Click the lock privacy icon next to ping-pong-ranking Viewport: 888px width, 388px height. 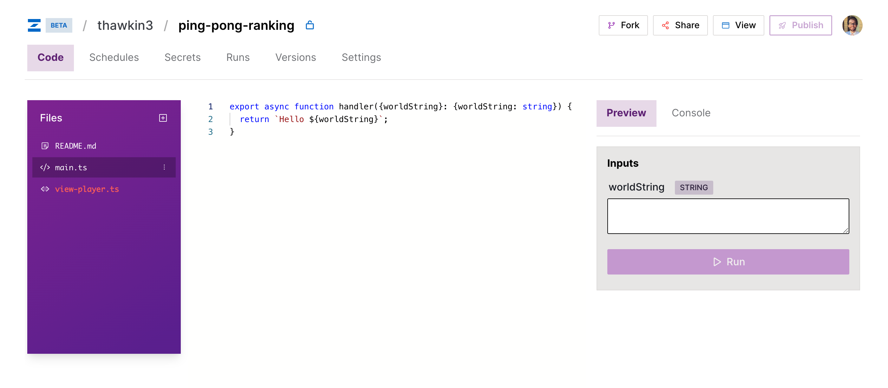click(310, 25)
